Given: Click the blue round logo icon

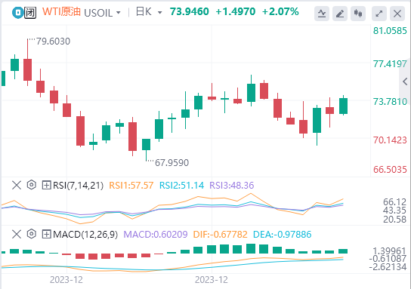Looking at the screenshot, I should pos(18,13).
